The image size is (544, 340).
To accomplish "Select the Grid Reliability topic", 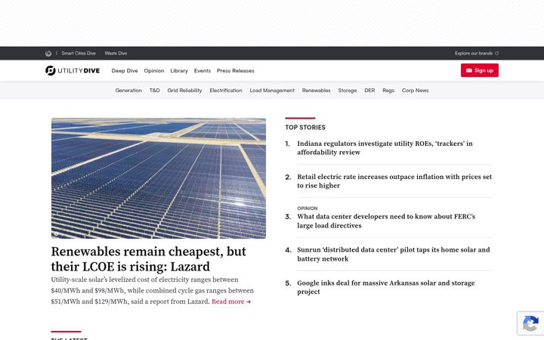I will 184,90.
